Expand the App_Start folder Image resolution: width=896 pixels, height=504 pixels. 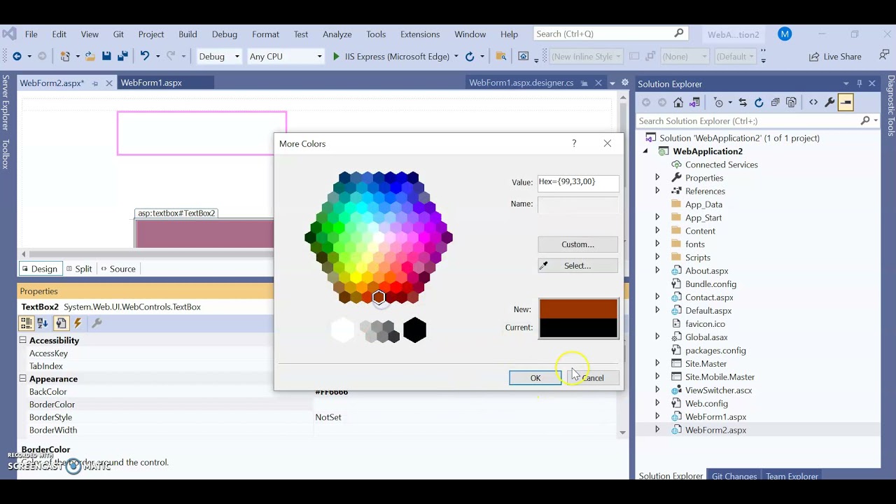657,218
